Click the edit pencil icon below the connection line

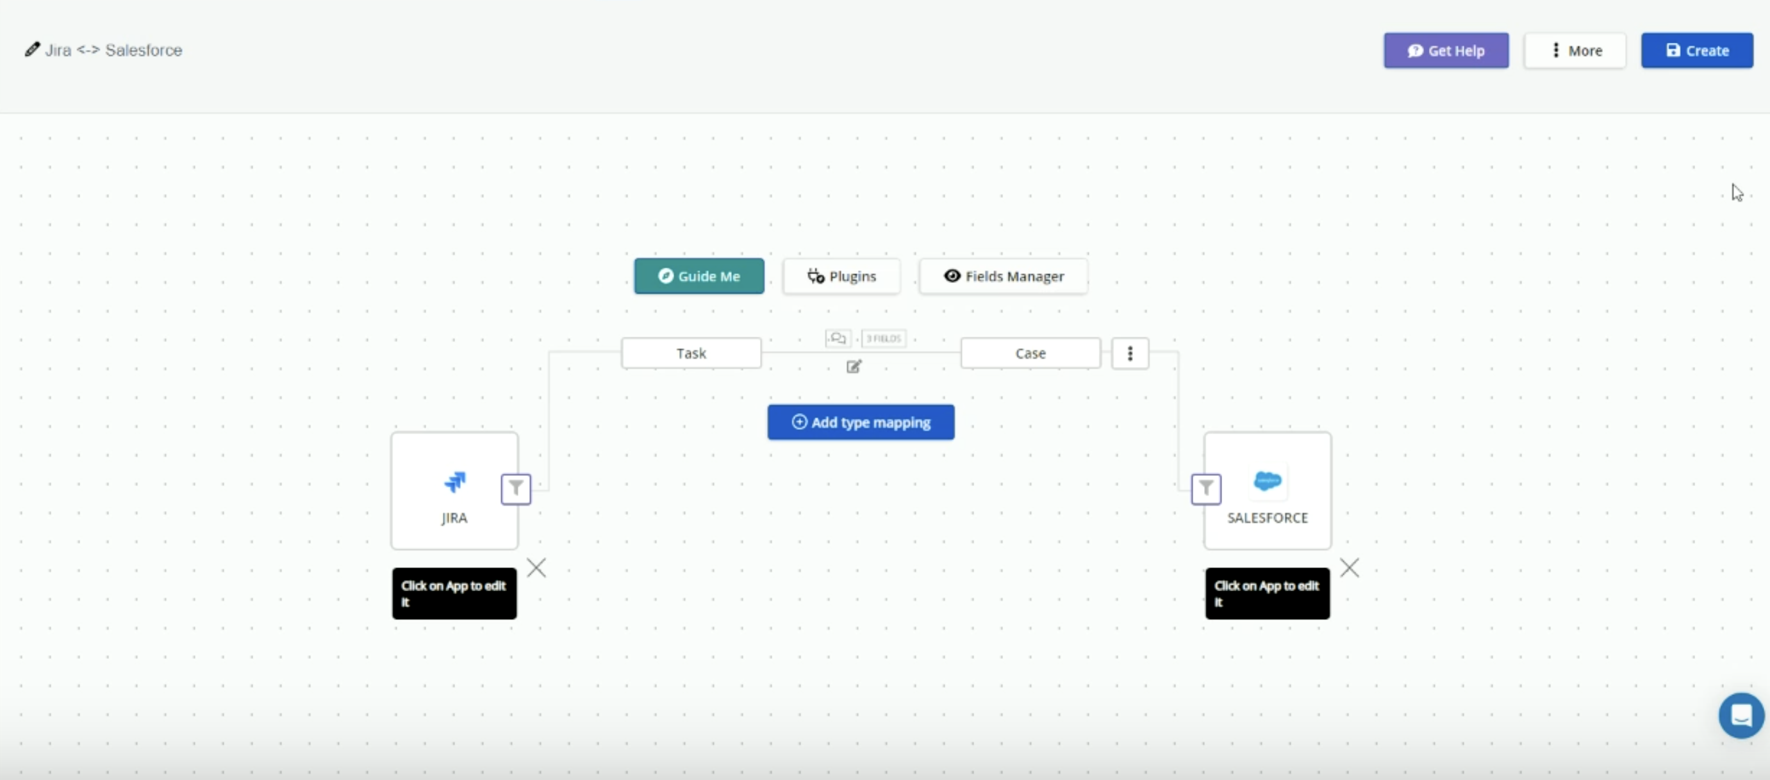click(853, 367)
